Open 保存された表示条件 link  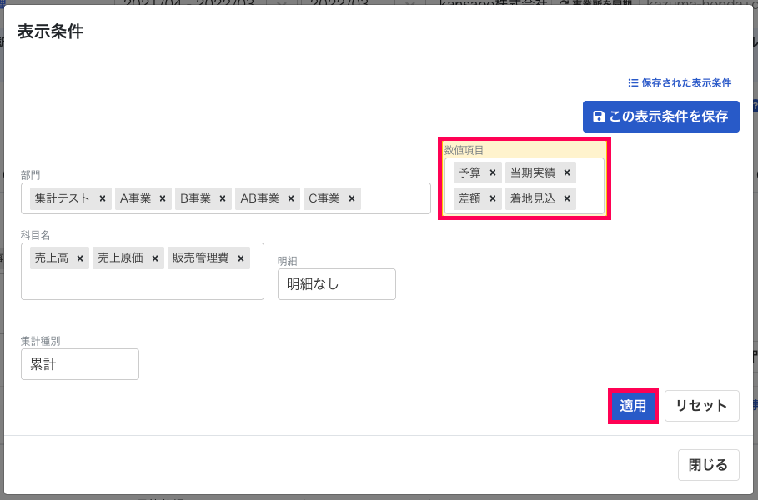click(x=680, y=83)
